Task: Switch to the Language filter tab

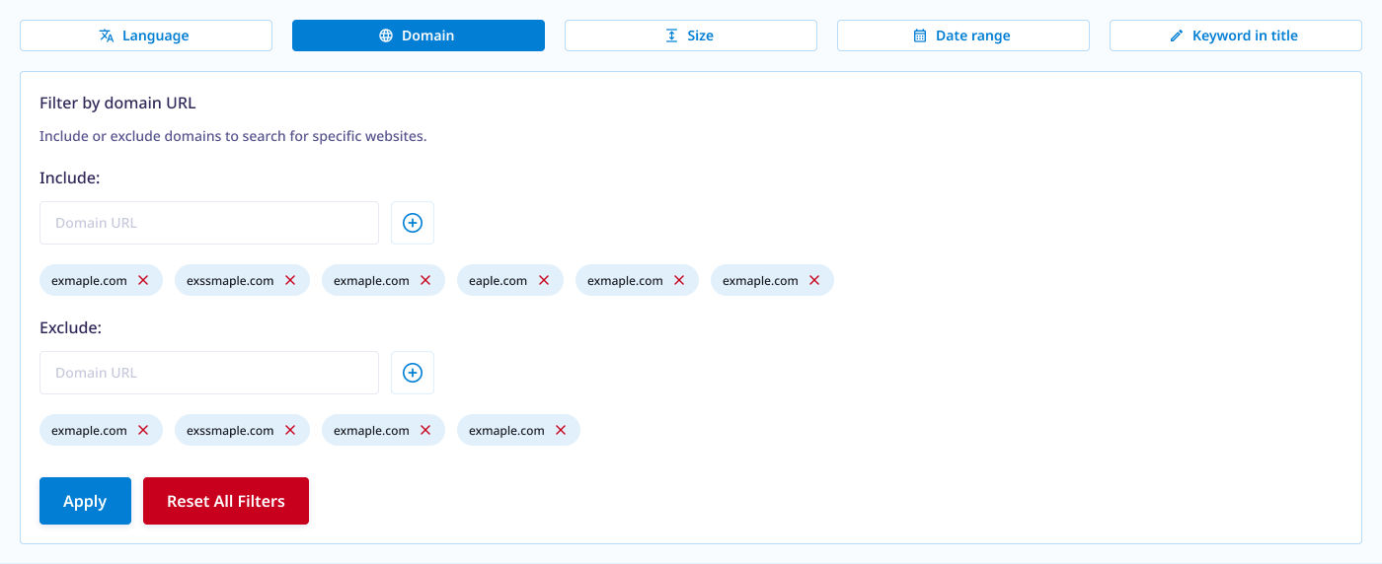Action: (x=145, y=35)
